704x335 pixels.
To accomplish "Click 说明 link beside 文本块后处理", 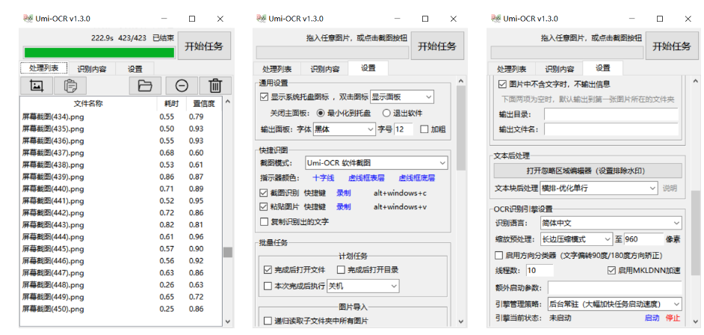I will pyautogui.click(x=670, y=188).
